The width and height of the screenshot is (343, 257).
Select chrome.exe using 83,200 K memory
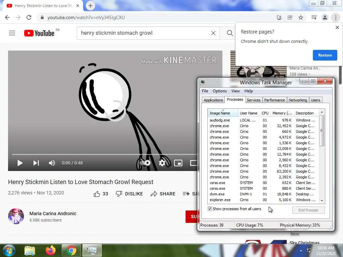pos(263,171)
